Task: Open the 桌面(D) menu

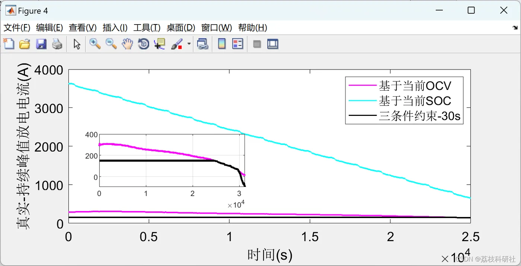Action: (181, 27)
